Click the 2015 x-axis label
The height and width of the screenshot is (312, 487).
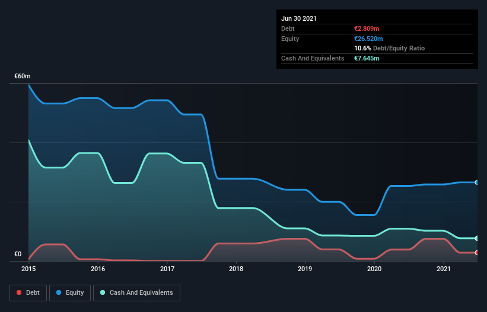[28, 269]
